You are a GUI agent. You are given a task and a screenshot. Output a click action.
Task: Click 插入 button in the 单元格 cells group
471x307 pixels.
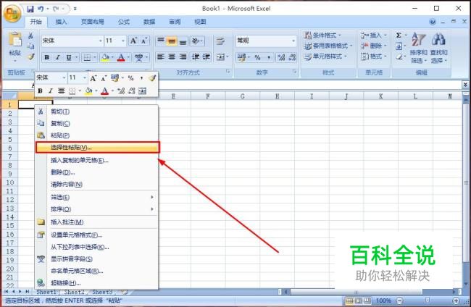[374, 35]
